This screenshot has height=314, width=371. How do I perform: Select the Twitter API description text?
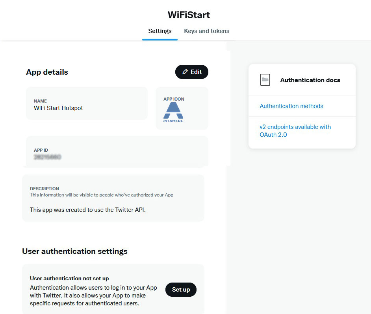pos(88,210)
